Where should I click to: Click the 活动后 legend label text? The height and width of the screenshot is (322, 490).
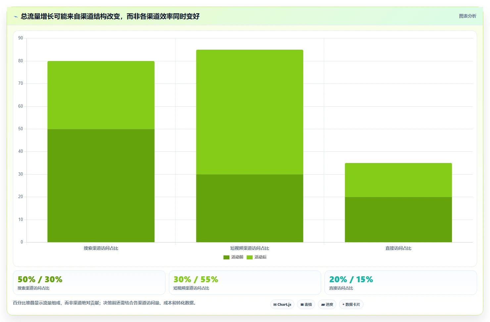[261, 257]
